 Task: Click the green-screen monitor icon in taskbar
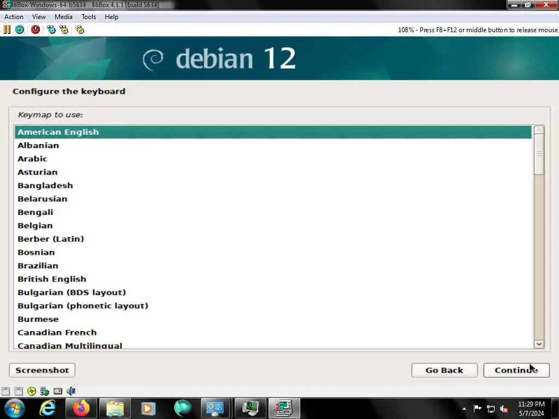pos(250,408)
